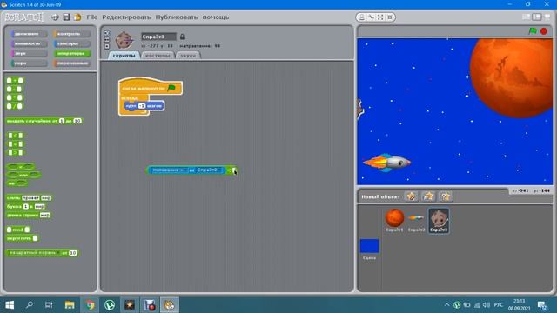
Task: Choose the can-rotate rotation style button
Action: click(x=106, y=33)
